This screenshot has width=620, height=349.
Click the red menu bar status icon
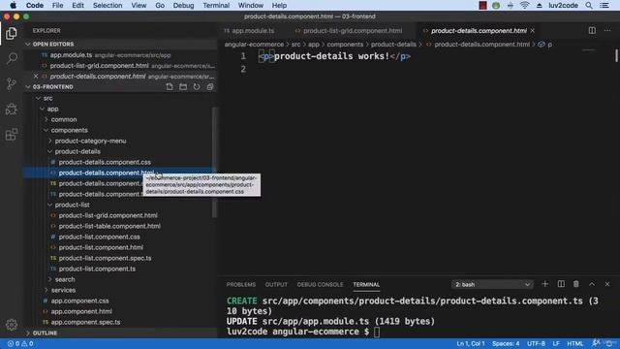pyautogui.click(x=482, y=5)
